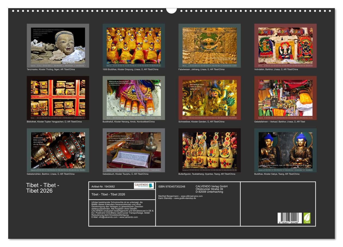
Task: Open the Fabelwesen, Jokhang thumbnail
Action: click(x=210, y=45)
